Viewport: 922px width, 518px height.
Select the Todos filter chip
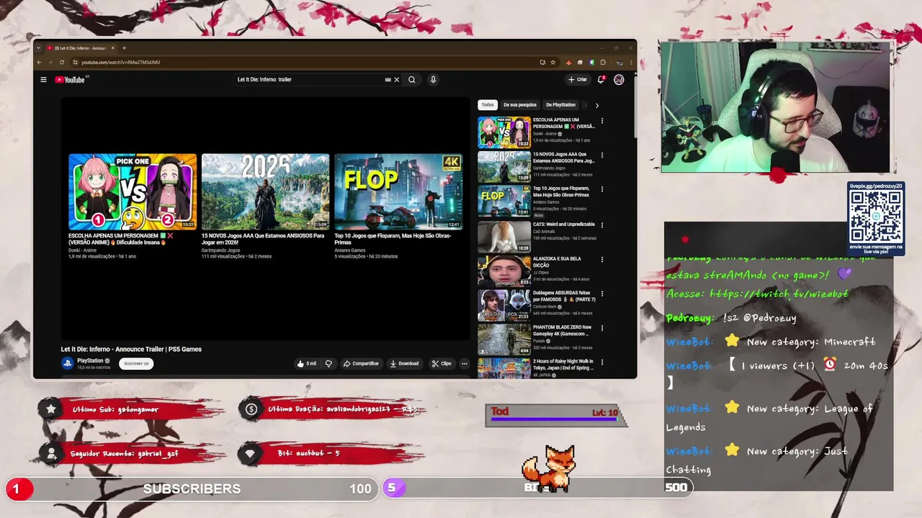click(x=488, y=105)
